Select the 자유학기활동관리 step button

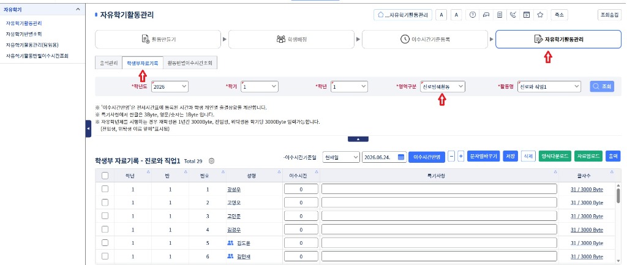(x=558, y=39)
